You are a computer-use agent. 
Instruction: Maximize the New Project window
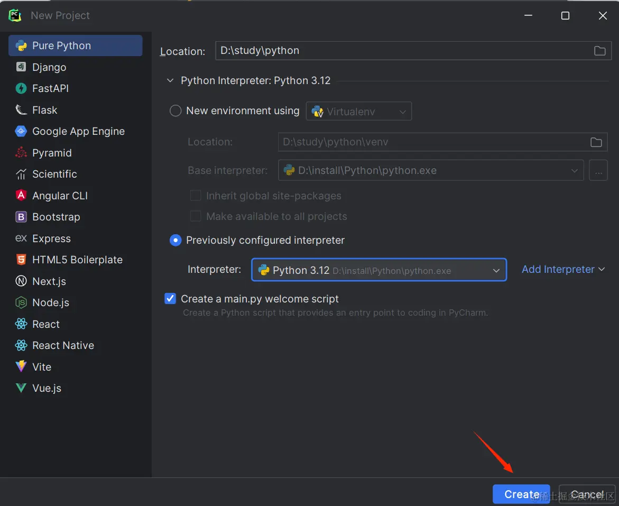(565, 15)
